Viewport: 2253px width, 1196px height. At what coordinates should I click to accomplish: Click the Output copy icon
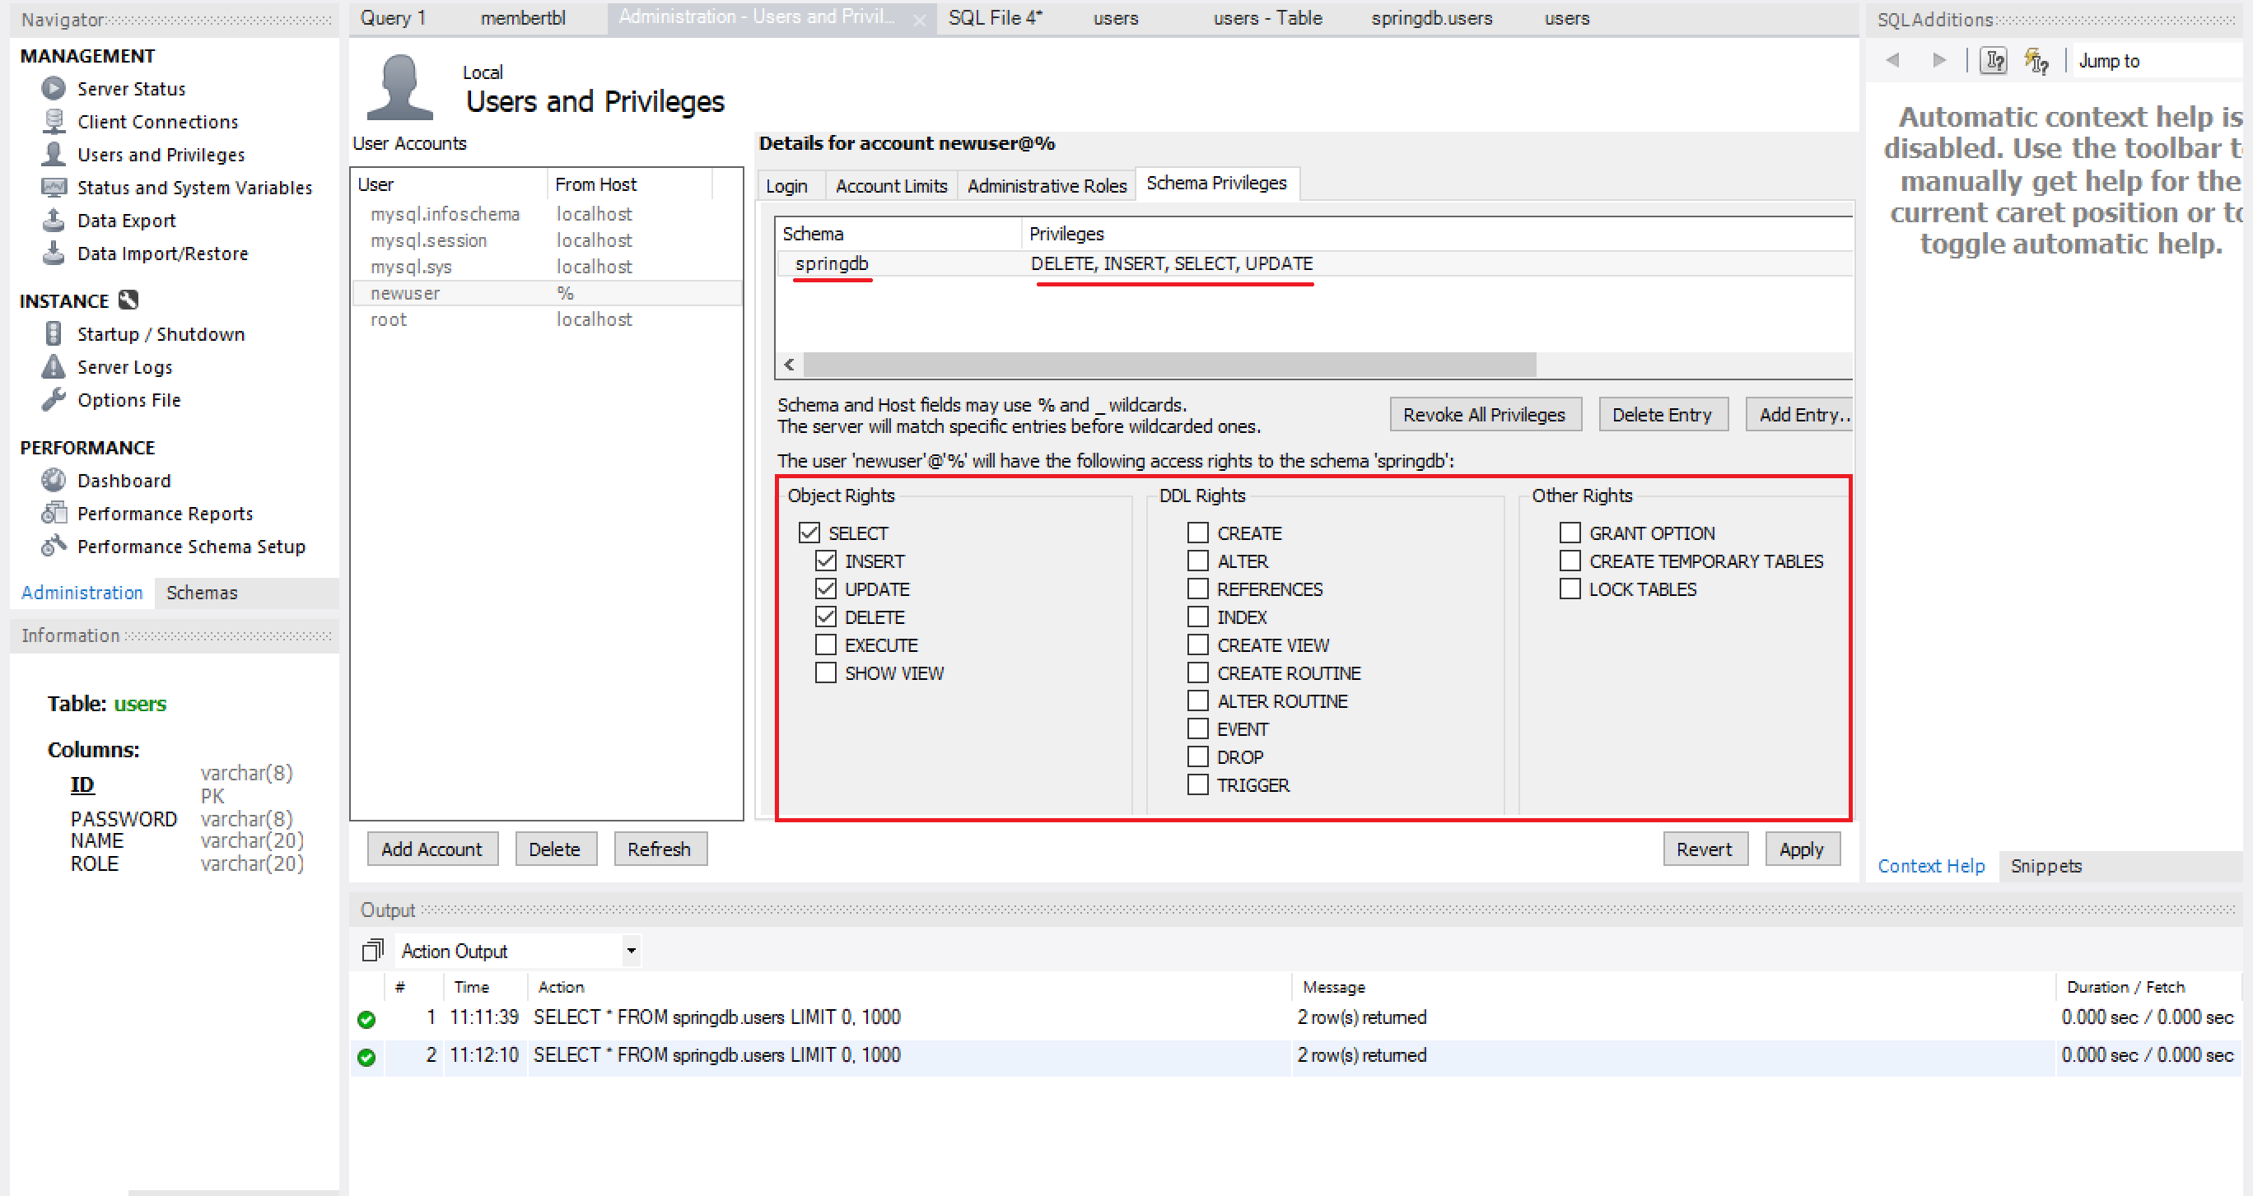coord(372,951)
